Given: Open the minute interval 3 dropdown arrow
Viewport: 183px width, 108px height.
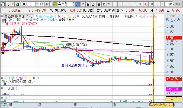Looking at the screenshot, I should click(x=162, y=4).
